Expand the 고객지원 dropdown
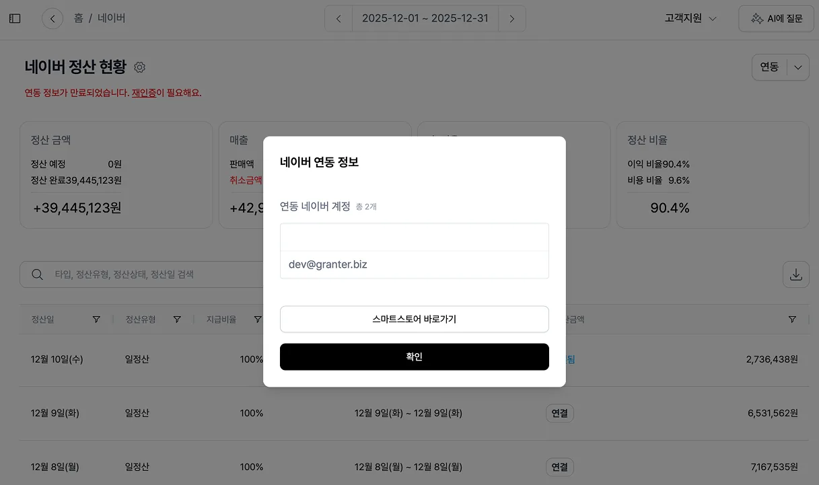This screenshot has height=485, width=819. [x=690, y=19]
